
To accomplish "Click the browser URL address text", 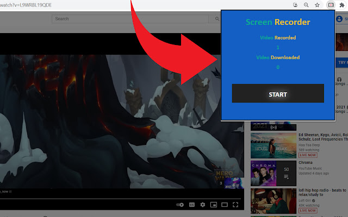I will pyautogui.click(x=26, y=5).
